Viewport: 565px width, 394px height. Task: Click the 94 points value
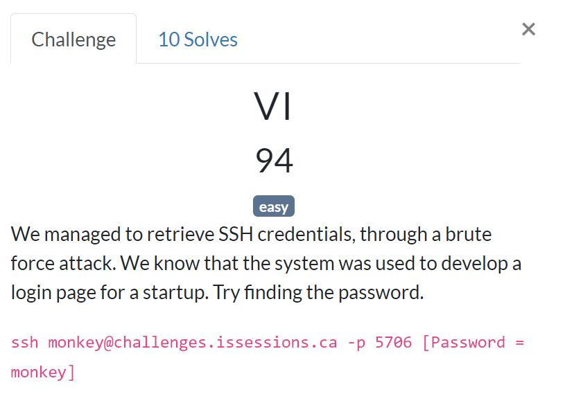pyautogui.click(x=274, y=161)
